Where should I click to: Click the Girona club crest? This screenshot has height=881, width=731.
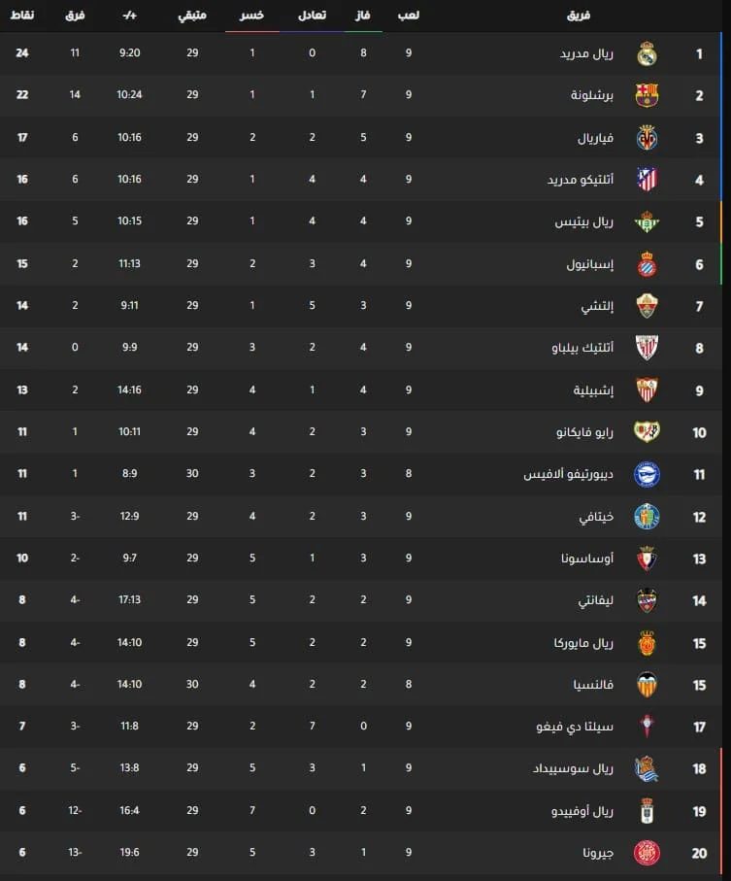647,853
